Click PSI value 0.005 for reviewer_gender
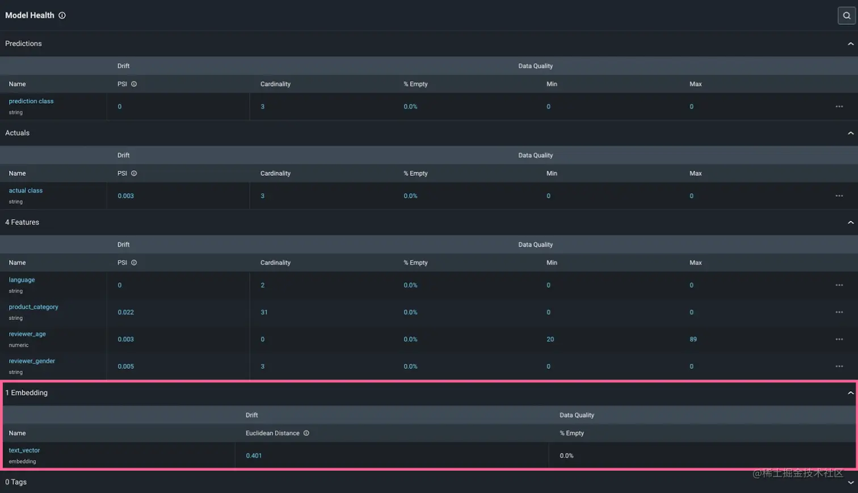 [126, 366]
